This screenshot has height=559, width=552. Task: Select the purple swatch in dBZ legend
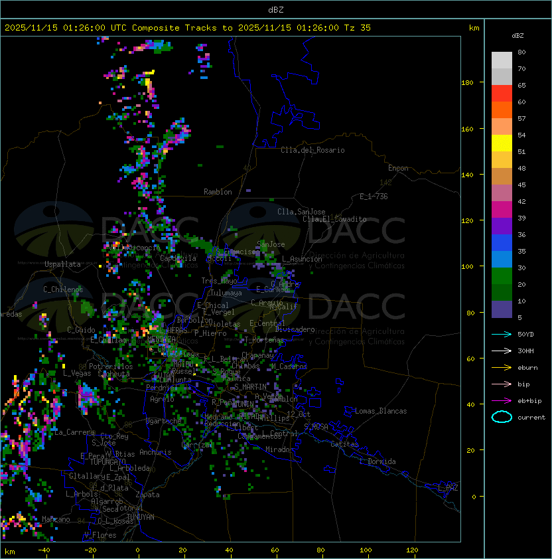(x=502, y=226)
